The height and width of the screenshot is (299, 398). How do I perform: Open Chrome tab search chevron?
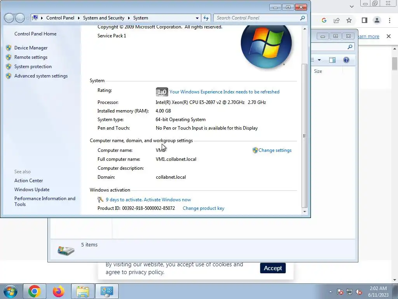(351, 7)
